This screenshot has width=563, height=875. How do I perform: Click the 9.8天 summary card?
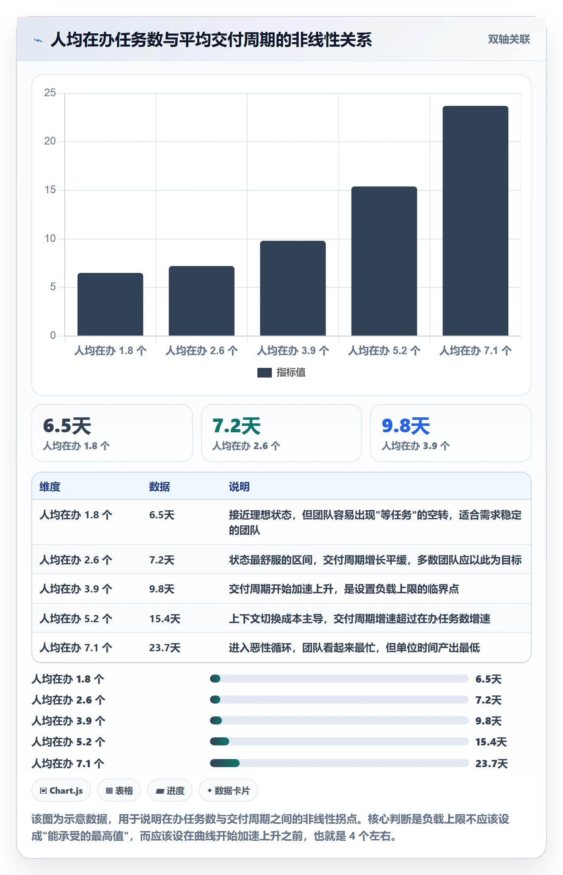point(450,433)
